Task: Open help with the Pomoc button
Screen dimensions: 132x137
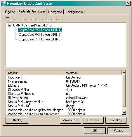Action: pos(118,131)
